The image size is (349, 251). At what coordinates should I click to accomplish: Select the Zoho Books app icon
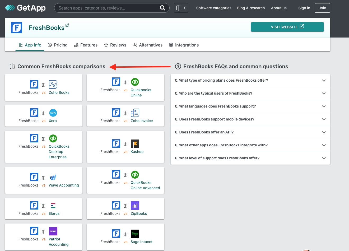(53, 84)
